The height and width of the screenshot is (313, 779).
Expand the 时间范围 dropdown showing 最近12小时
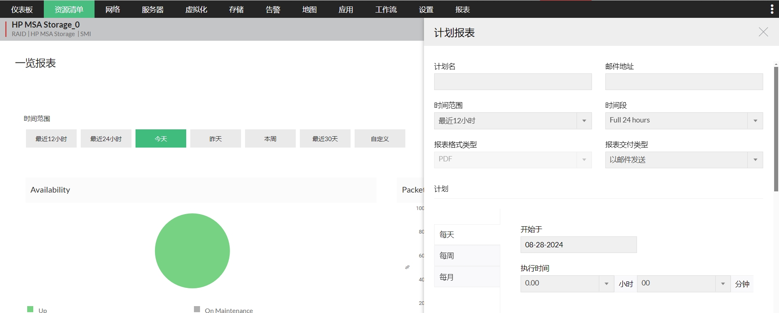click(513, 121)
